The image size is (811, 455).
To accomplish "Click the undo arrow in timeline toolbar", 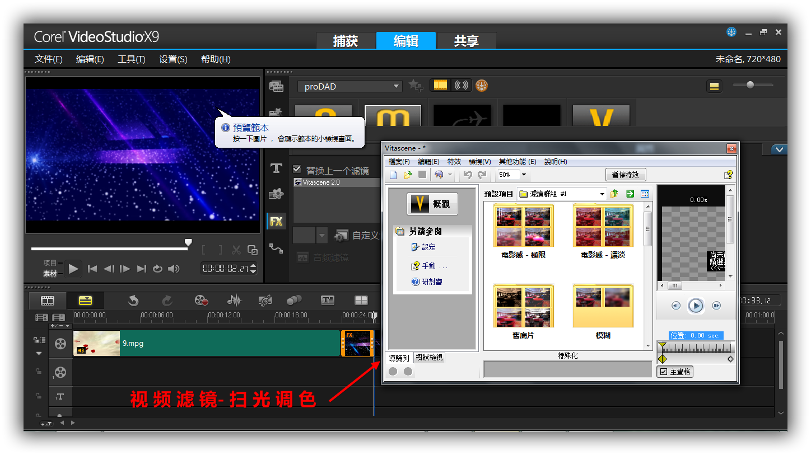I will [133, 301].
